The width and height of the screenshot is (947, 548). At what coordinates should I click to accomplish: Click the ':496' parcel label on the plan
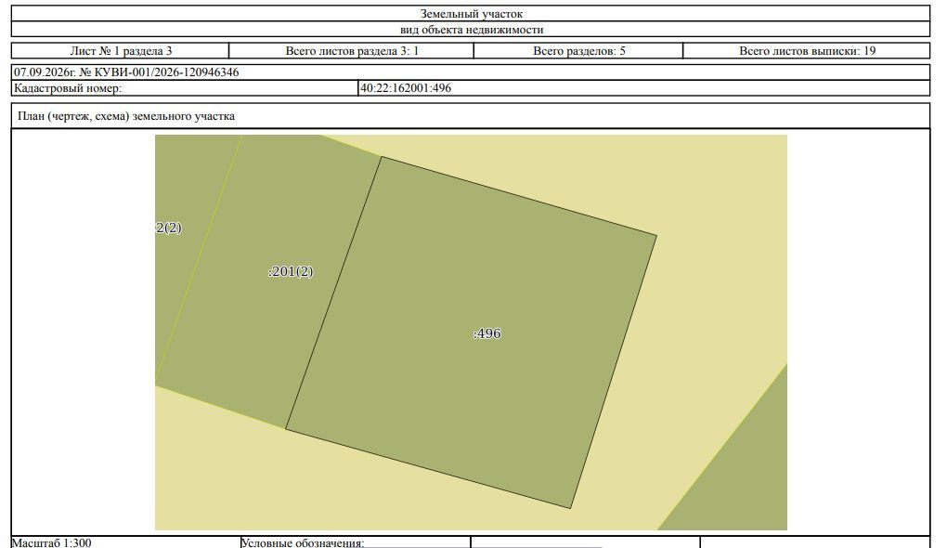coord(486,333)
